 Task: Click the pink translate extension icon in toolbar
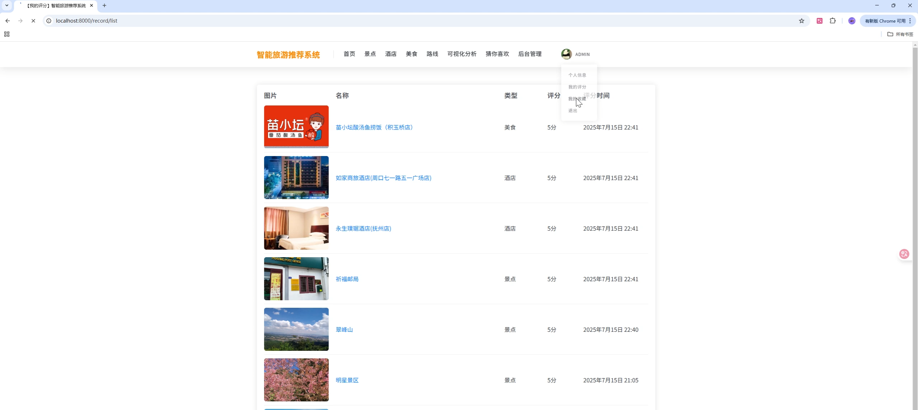[819, 21]
